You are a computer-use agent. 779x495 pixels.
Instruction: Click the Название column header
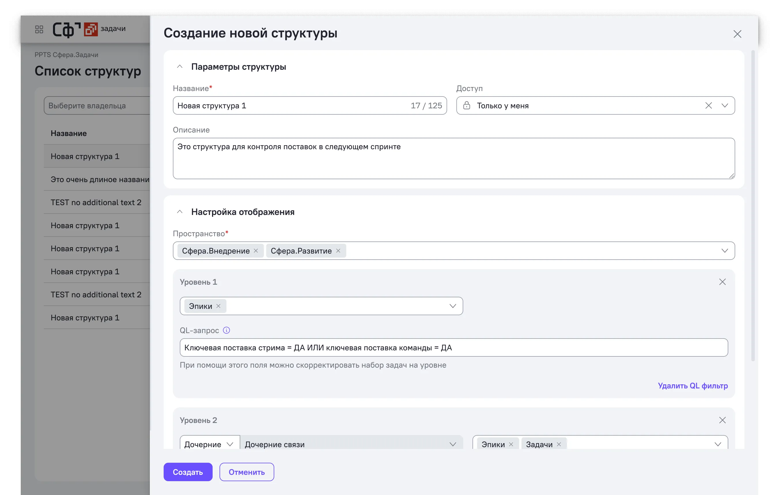[69, 133]
